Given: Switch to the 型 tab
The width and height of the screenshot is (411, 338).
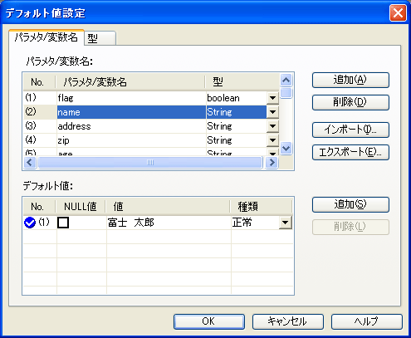Looking at the screenshot, I should (x=100, y=38).
